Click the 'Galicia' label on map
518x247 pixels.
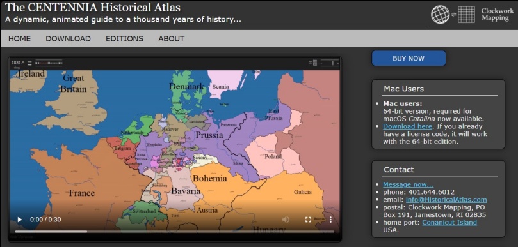click(x=303, y=192)
